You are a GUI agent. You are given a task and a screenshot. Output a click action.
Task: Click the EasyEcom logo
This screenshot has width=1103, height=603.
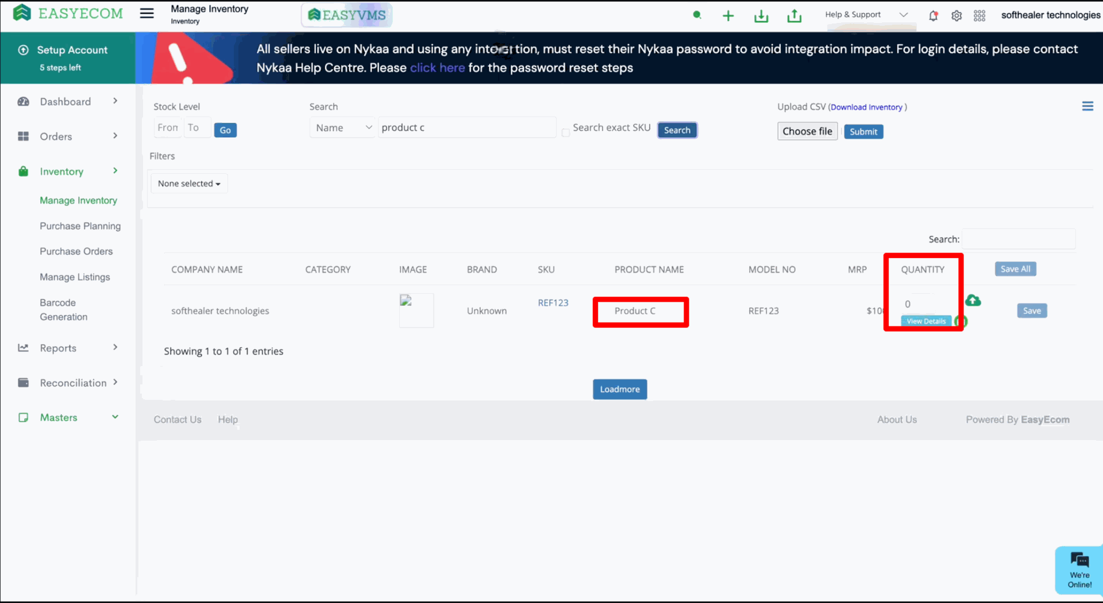click(x=68, y=13)
